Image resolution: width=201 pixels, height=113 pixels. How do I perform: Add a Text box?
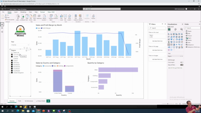65,18
